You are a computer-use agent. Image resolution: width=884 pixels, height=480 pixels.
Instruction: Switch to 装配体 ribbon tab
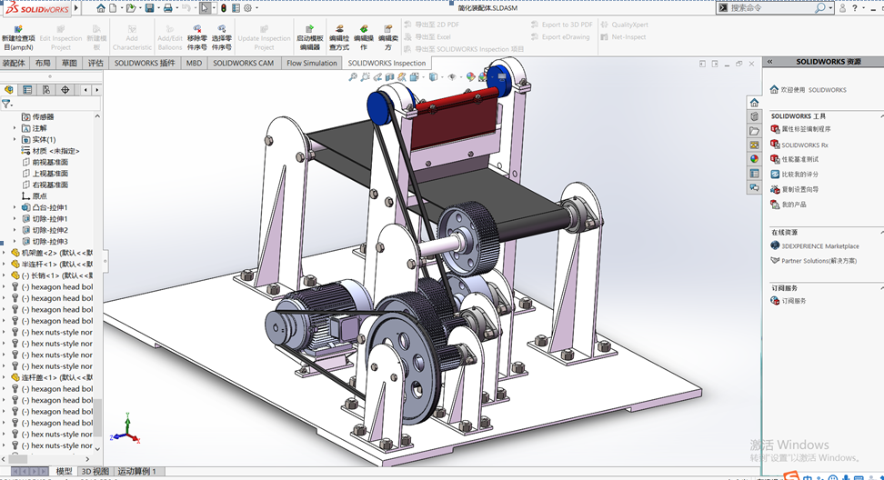pyautogui.click(x=14, y=63)
